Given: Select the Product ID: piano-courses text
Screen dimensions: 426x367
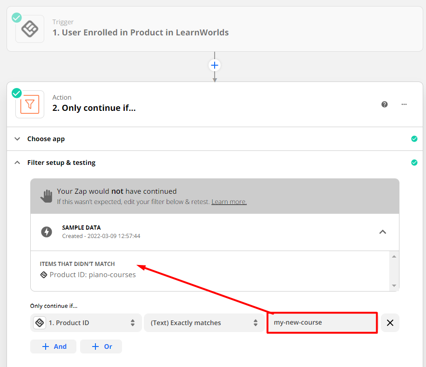Looking at the screenshot, I should click(x=93, y=275).
